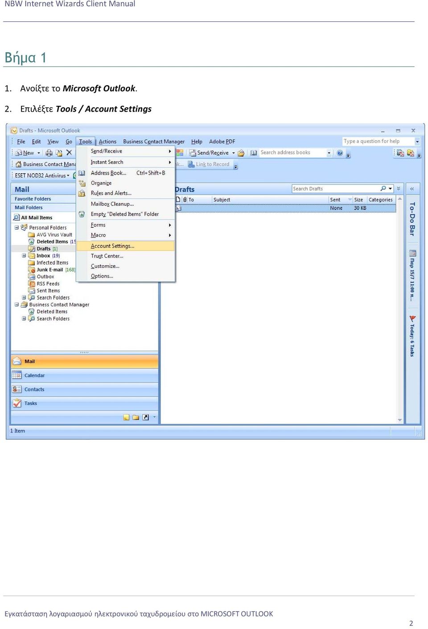Click the Tasks clipboard icon

(x=17, y=403)
